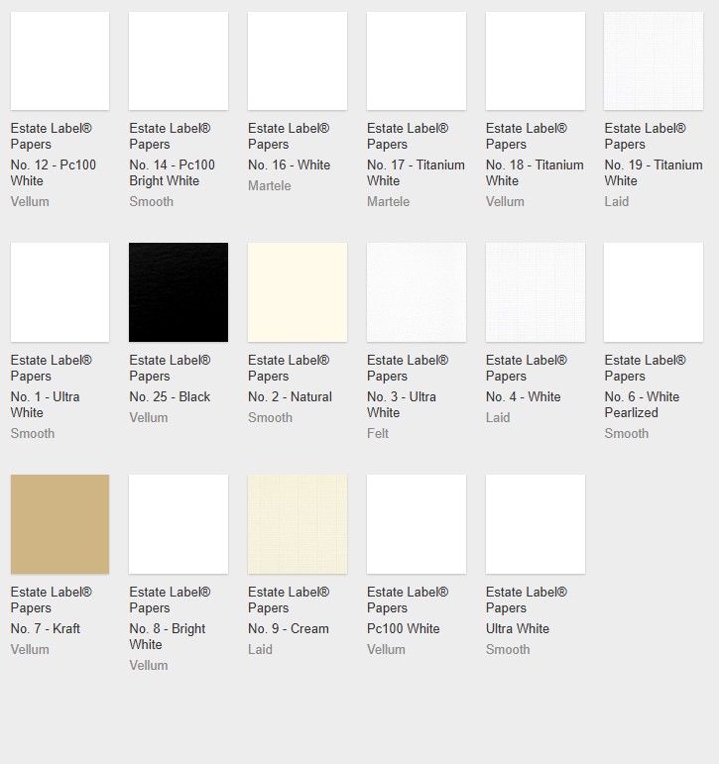Click the No. 12 Pc100 White swatch
This screenshot has height=764, width=719.
pos(60,60)
